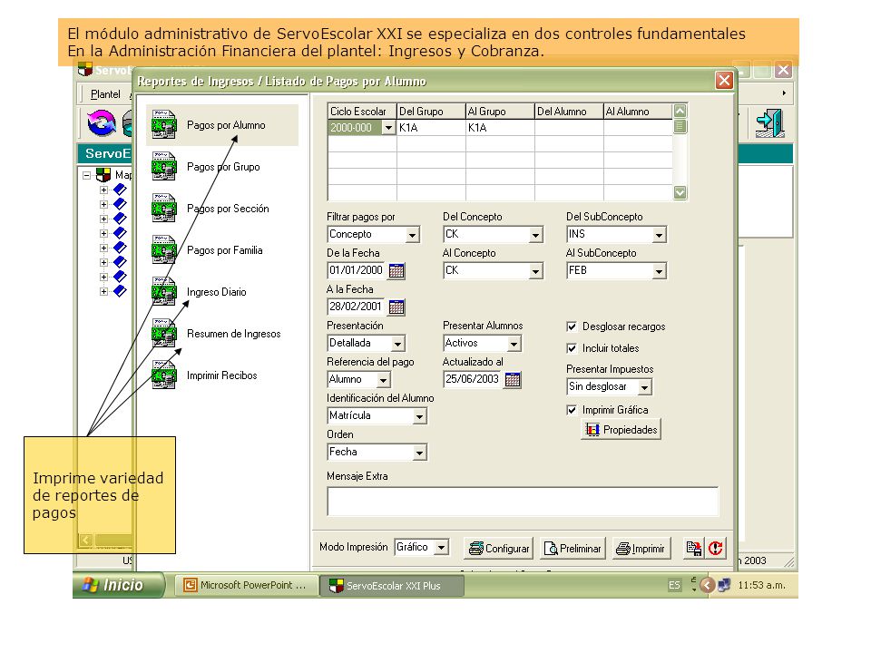
Task: Open the Filtrar pagos por dropdown
Action: 412,235
